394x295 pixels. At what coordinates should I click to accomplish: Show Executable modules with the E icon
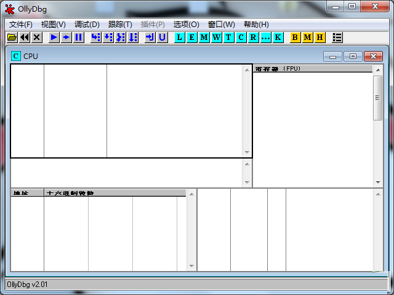pos(191,37)
